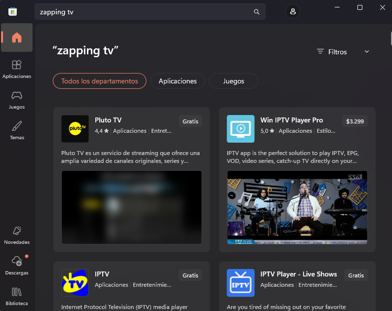Expand the Filtros chevron
Screen dimensions: 392x311
366,51
